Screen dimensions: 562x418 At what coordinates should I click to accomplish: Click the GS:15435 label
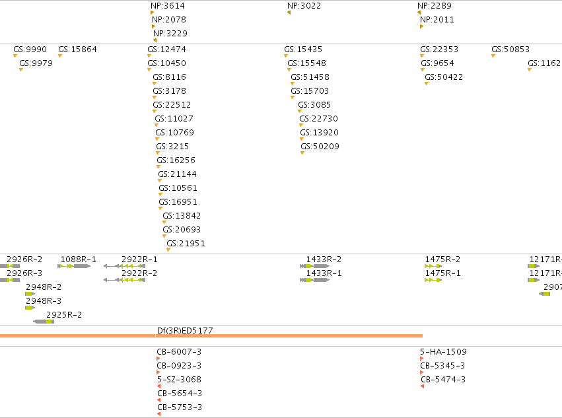pos(303,50)
